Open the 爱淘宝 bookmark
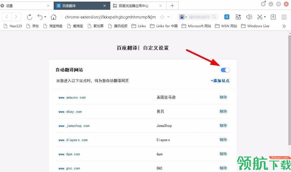291x172 pixels. 75,26
